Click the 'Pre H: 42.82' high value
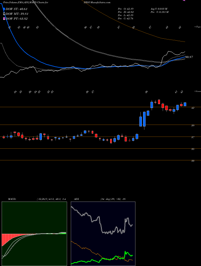 pos(126,12)
